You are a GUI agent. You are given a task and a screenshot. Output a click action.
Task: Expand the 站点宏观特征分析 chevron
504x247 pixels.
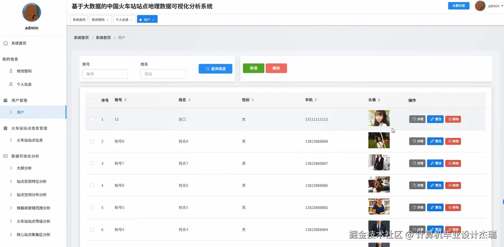(11, 181)
